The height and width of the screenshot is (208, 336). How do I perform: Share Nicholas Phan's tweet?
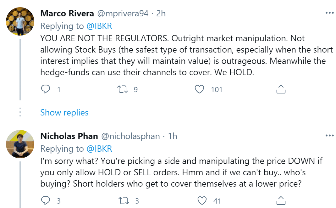pos(280,200)
